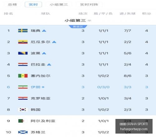The image size is (156, 137).
Task: Click the 晋级区 qualification zone badge
Action: [78, 26]
